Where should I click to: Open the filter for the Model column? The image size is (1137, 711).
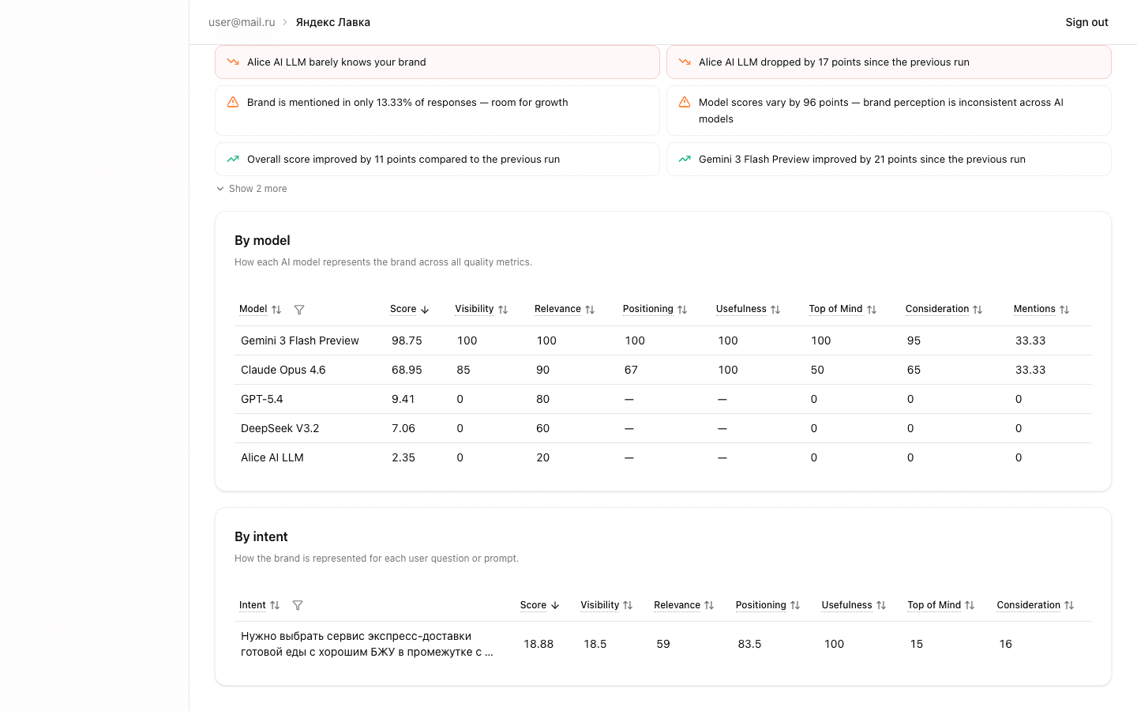(x=299, y=309)
